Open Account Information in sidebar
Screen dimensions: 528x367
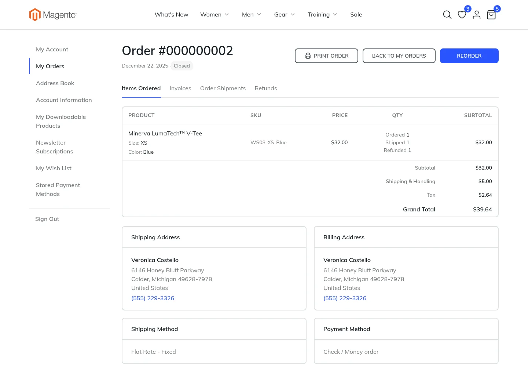(64, 100)
